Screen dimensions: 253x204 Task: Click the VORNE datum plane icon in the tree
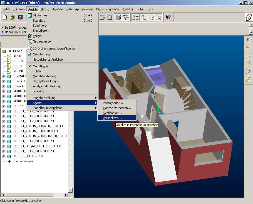click(9, 71)
